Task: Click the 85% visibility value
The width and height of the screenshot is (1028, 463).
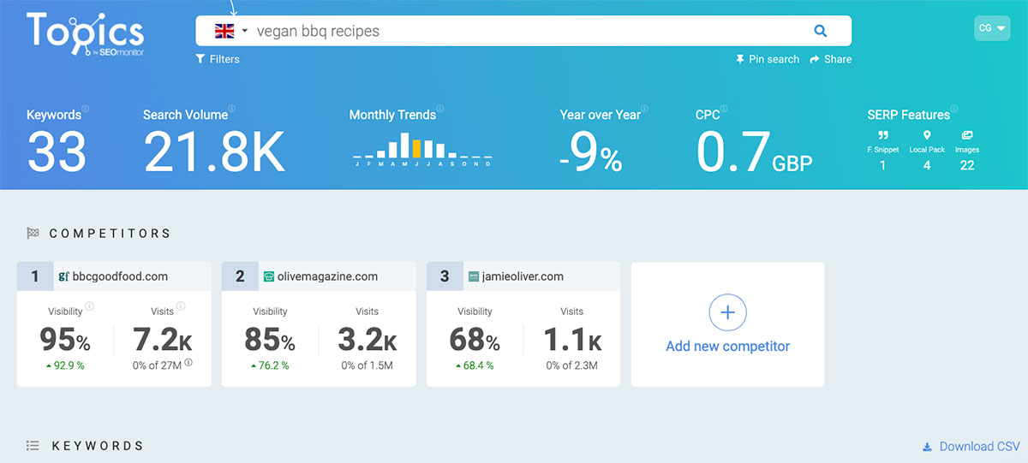Action: pos(270,340)
